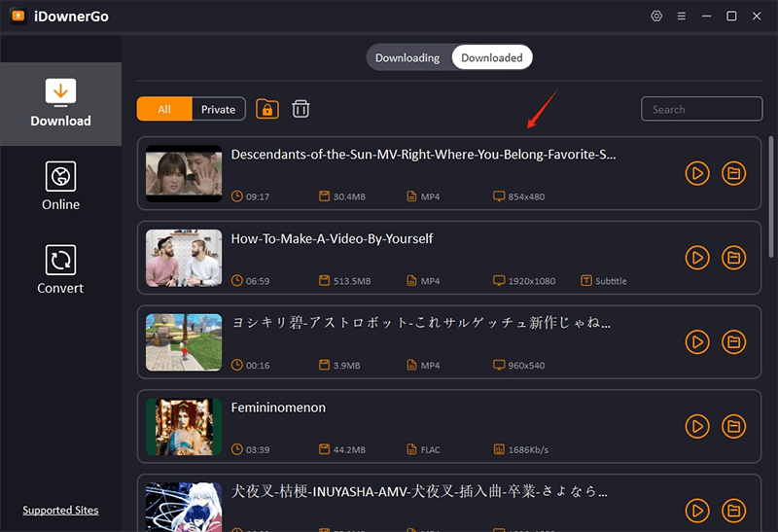Play the ヨシキリ碧 Astro Bot video
This screenshot has width=778, height=532.
tap(697, 342)
